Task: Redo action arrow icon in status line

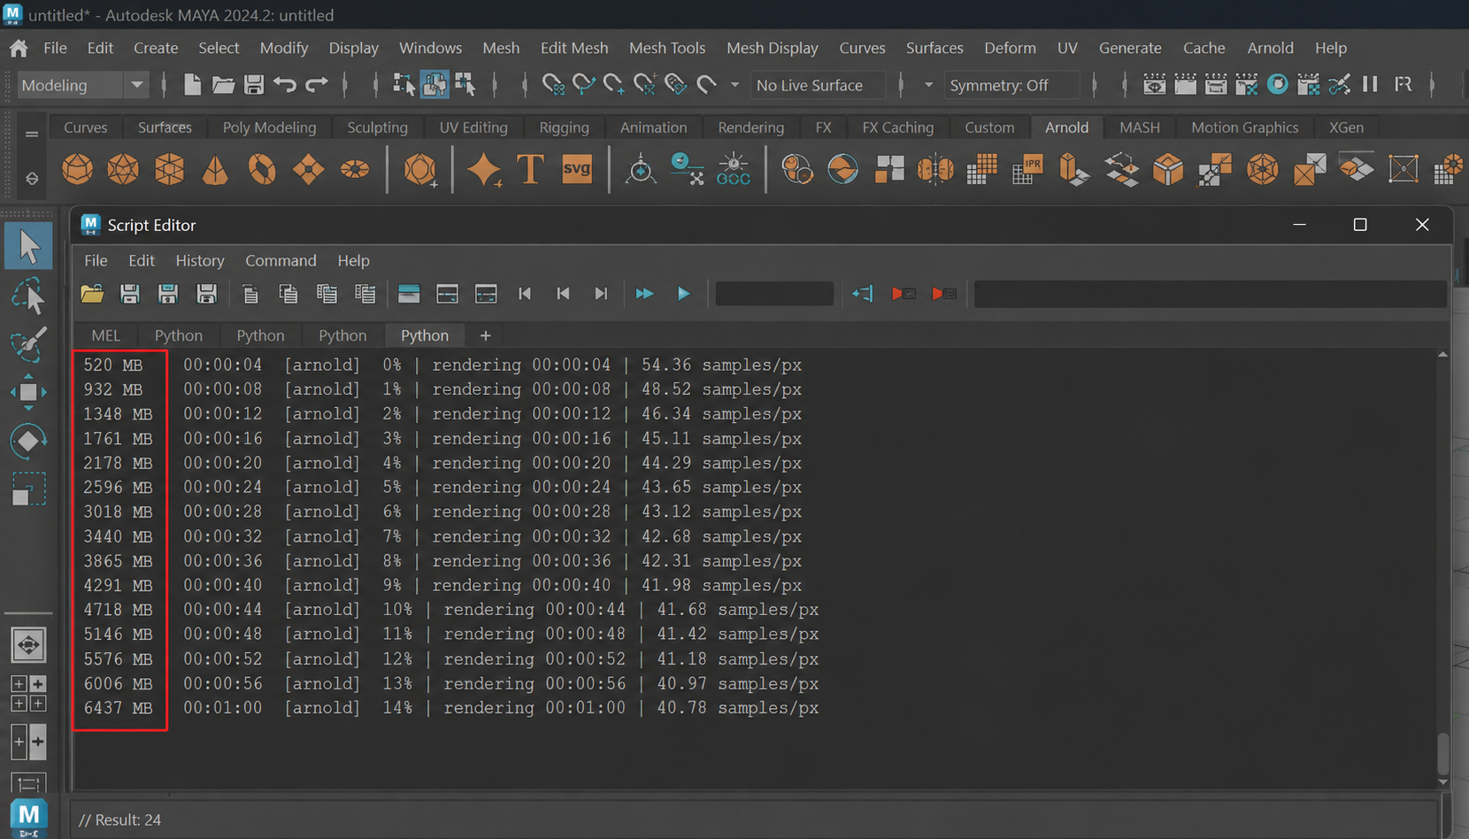Action: click(316, 85)
